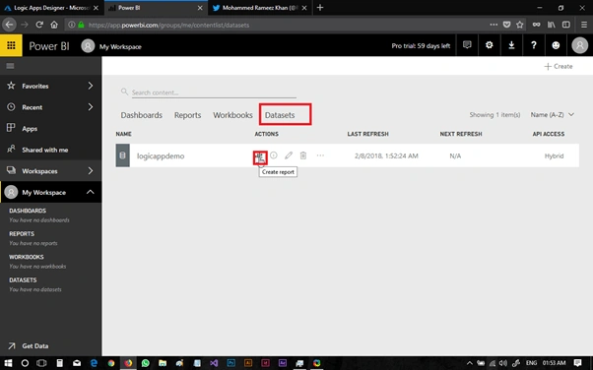Open Cortana search circle on taskbar
This screenshot has height=370, width=593.
tap(25, 363)
